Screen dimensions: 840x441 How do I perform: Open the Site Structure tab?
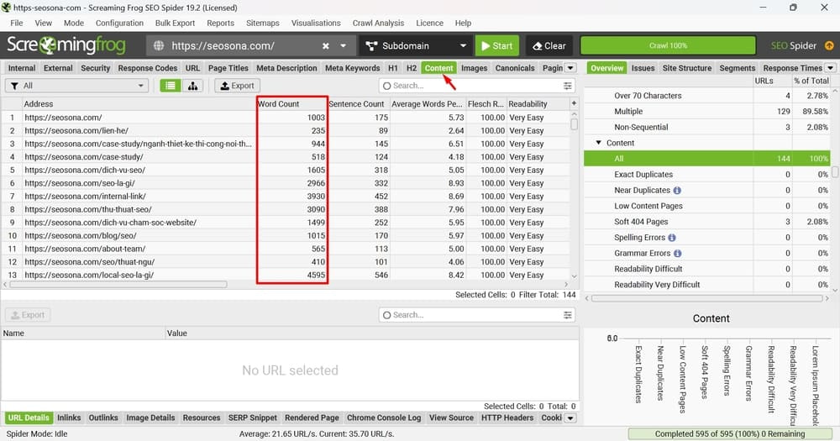(687, 68)
